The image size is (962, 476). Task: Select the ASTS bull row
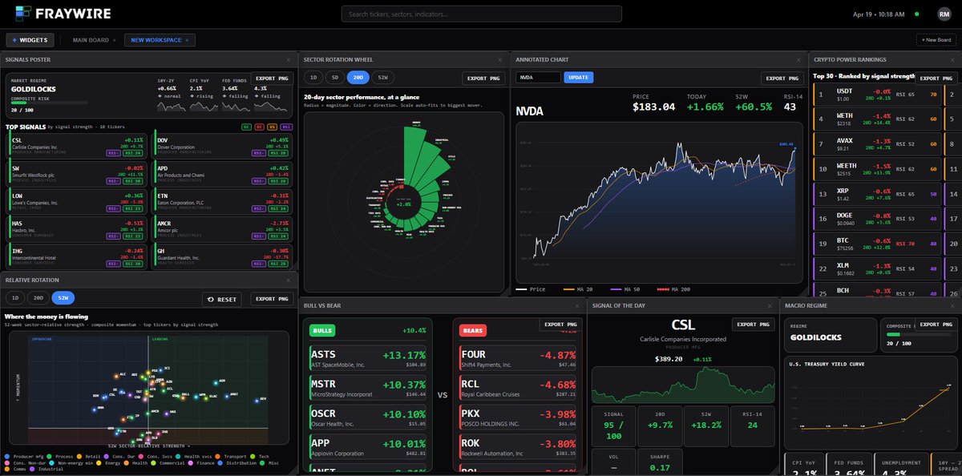[370, 357]
